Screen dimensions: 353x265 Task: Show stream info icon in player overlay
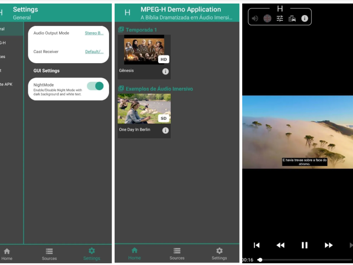tap(304, 19)
